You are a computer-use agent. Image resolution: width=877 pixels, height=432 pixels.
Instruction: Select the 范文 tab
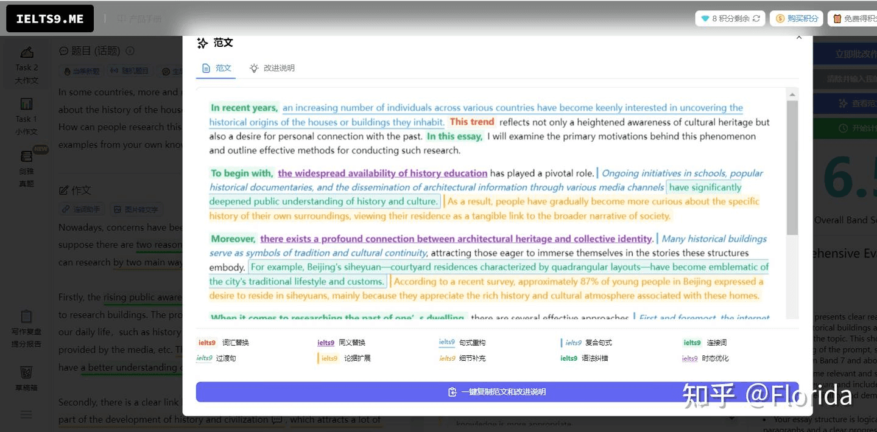216,68
